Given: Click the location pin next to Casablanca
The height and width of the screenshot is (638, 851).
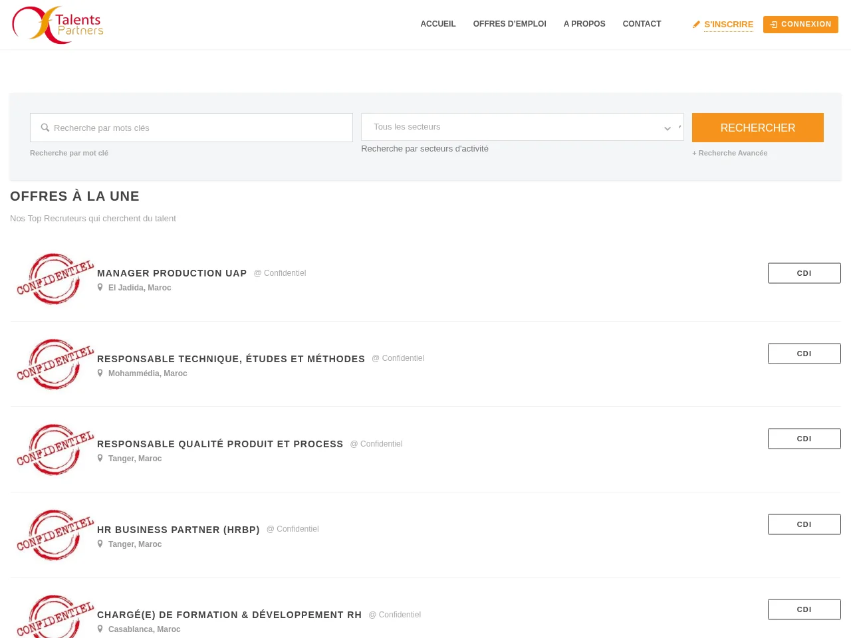Looking at the screenshot, I should [100, 629].
